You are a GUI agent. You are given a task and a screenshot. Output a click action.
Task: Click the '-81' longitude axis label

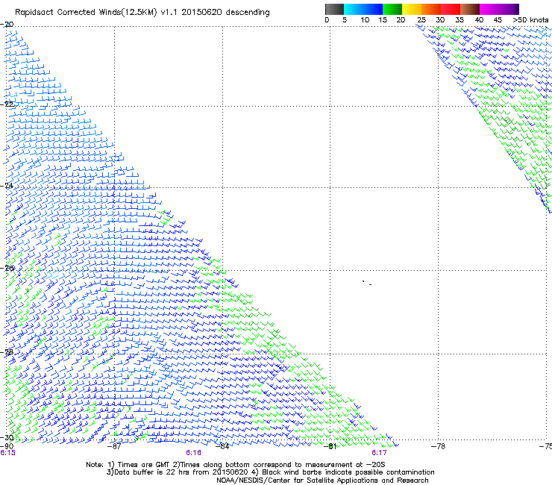coord(330,446)
